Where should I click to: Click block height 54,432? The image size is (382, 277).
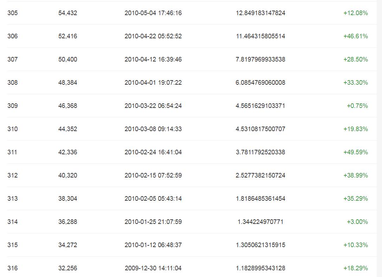(68, 13)
